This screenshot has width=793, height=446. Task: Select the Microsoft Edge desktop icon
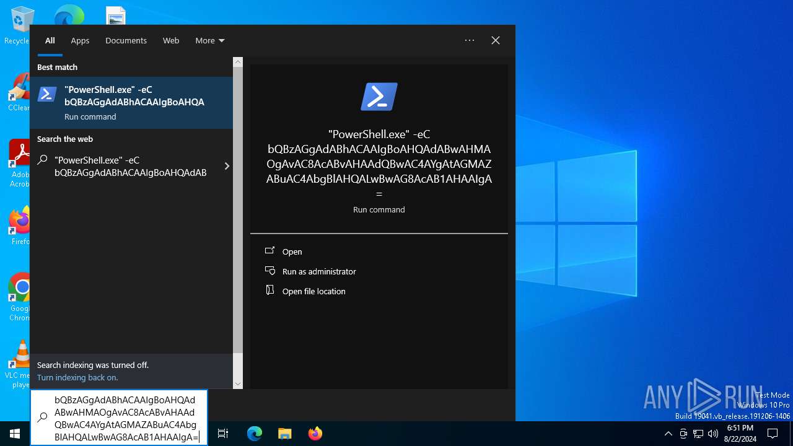pos(69,15)
